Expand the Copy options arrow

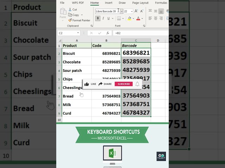point(82,15)
